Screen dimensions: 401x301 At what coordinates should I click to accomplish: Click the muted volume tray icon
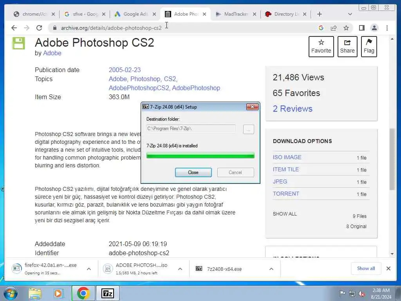coord(361,294)
